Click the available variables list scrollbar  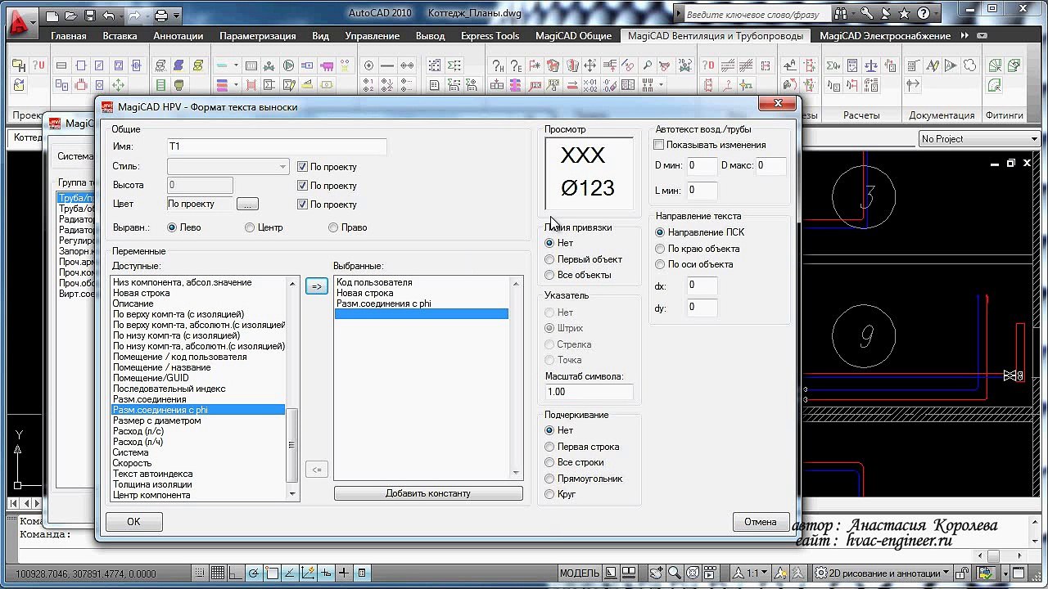[x=292, y=389]
